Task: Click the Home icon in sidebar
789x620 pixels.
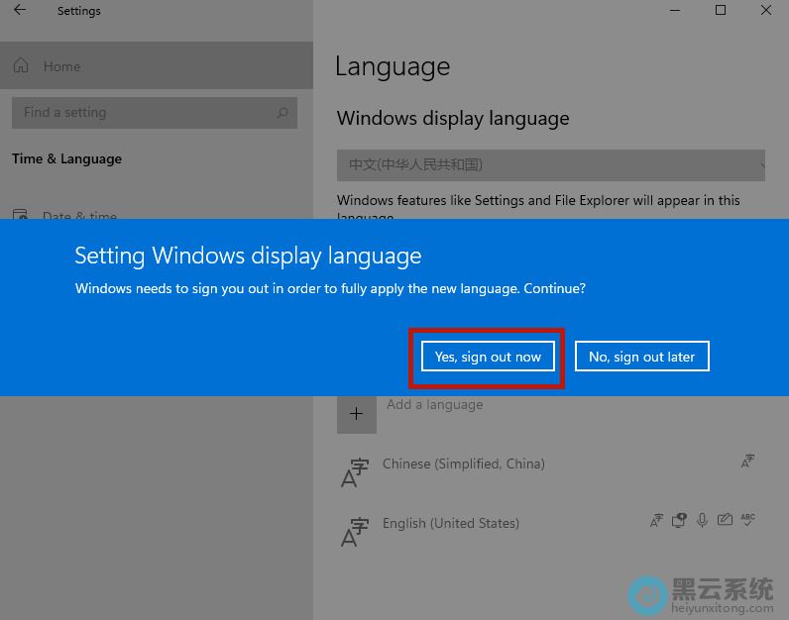Action: (21, 66)
